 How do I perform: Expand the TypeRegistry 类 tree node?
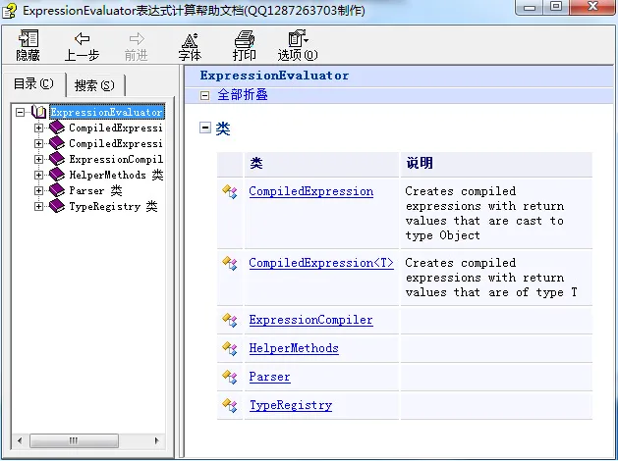click(x=39, y=206)
